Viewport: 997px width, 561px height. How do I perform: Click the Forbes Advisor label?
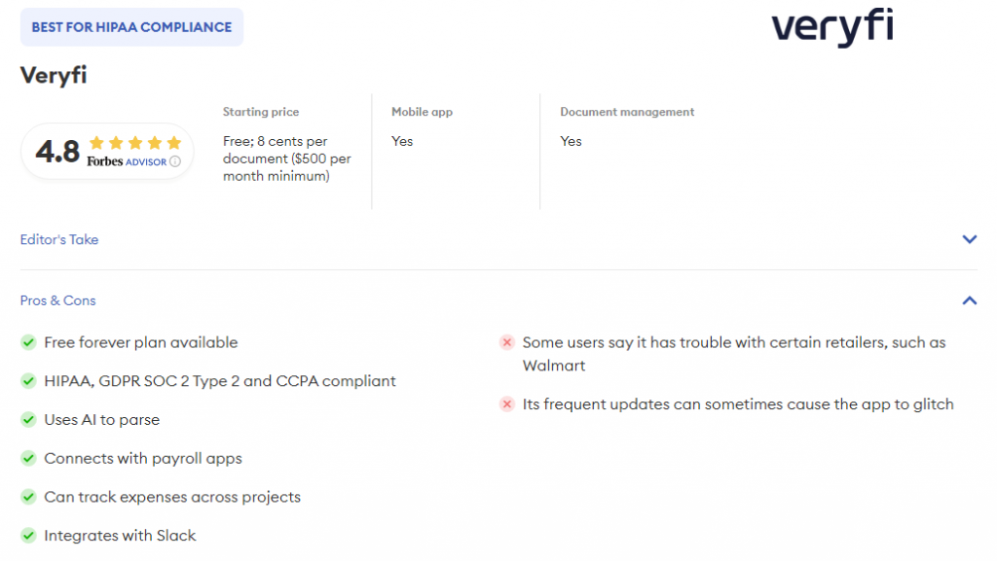click(127, 161)
